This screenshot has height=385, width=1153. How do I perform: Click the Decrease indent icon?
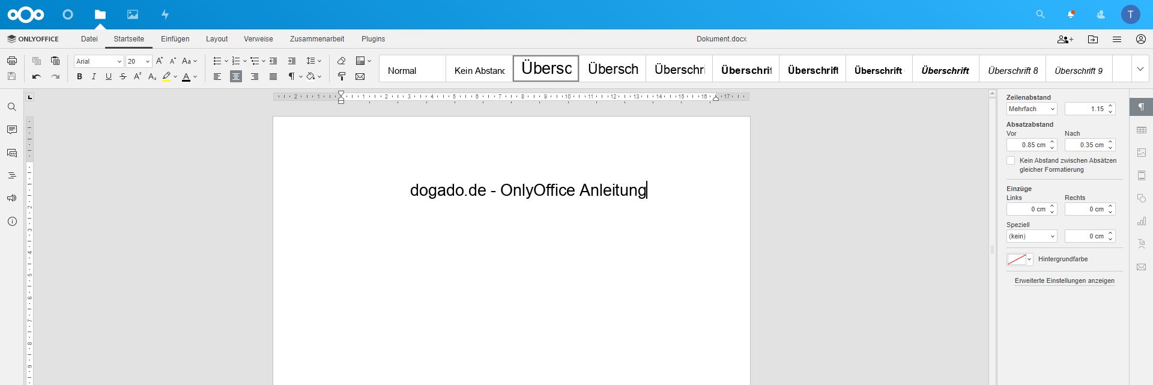click(273, 61)
